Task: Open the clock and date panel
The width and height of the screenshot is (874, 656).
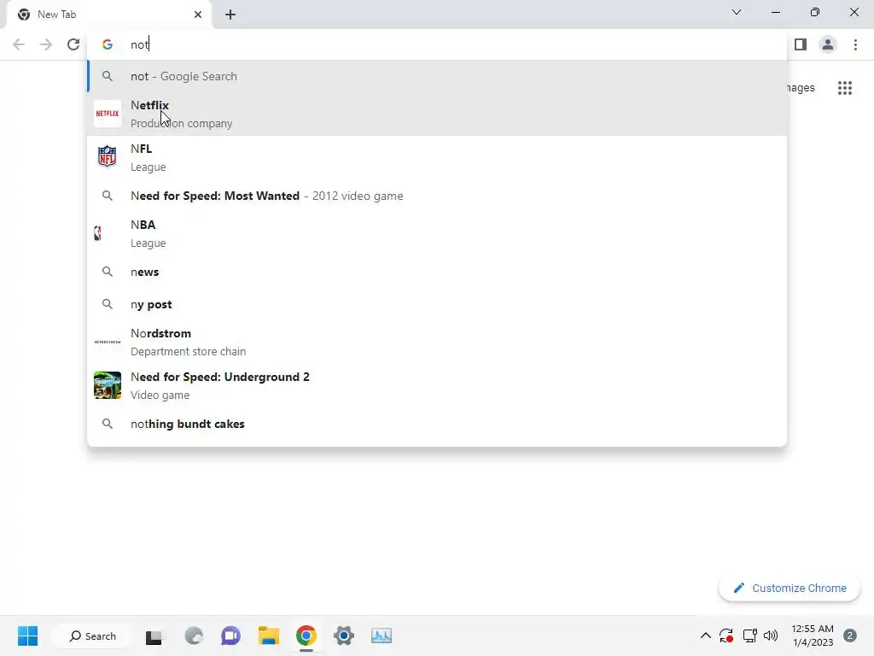Action: point(813,635)
